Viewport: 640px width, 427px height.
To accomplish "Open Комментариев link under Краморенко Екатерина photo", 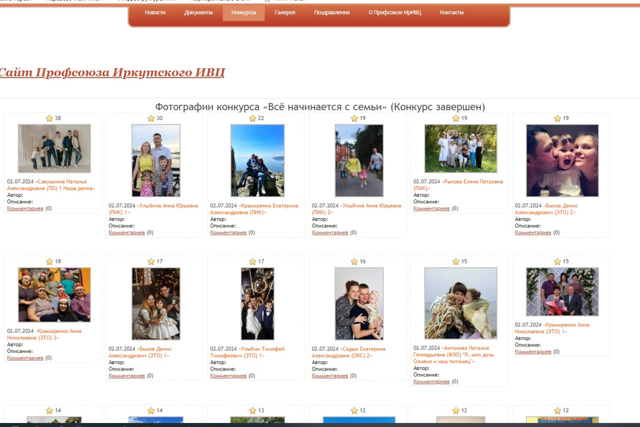I will (228, 233).
